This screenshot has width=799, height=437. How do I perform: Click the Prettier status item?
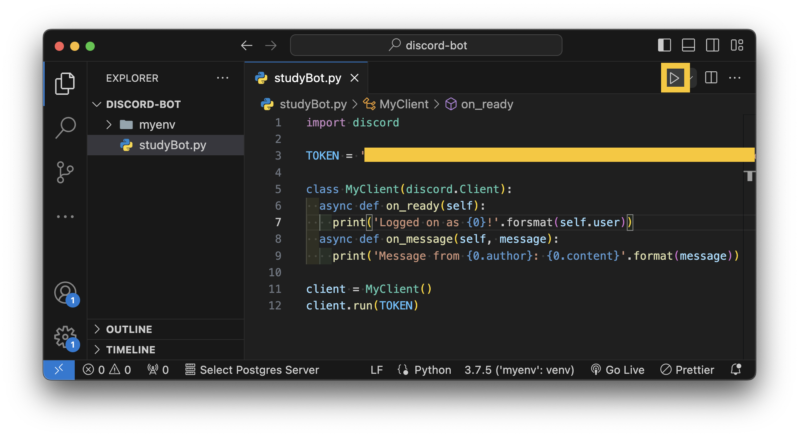pyautogui.click(x=687, y=370)
